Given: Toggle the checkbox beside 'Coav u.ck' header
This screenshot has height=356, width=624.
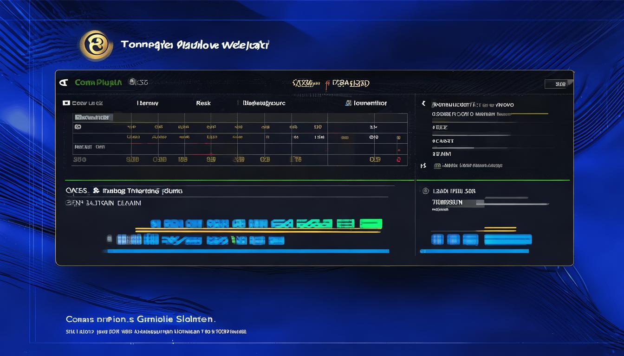Looking at the screenshot, I should click(66, 103).
